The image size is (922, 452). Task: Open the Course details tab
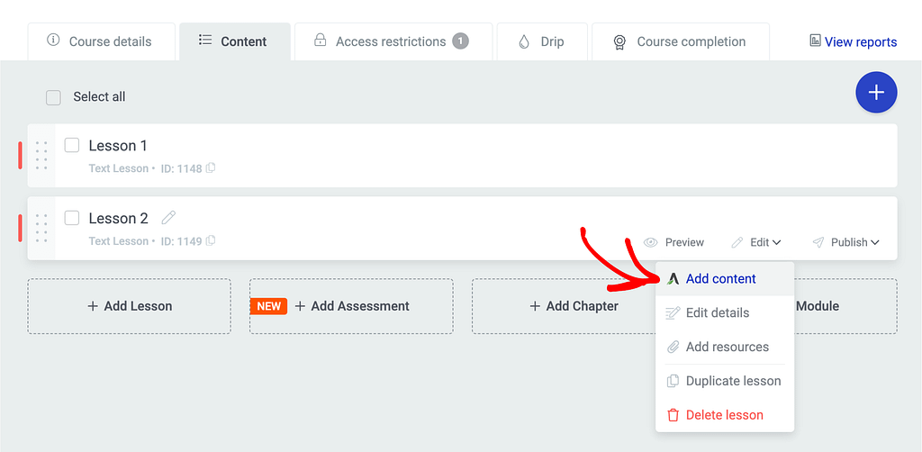(x=100, y=41)
